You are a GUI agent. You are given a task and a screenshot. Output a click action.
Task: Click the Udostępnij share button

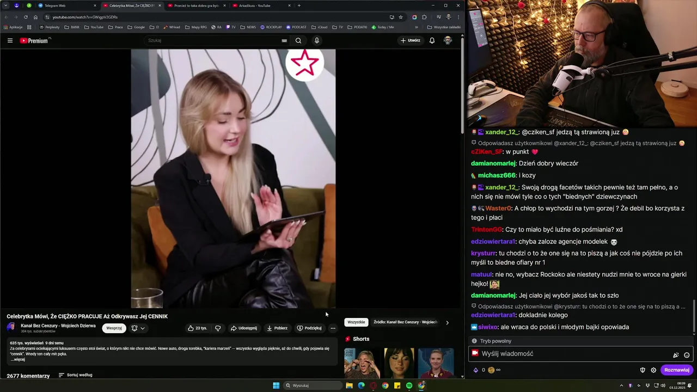243,328
